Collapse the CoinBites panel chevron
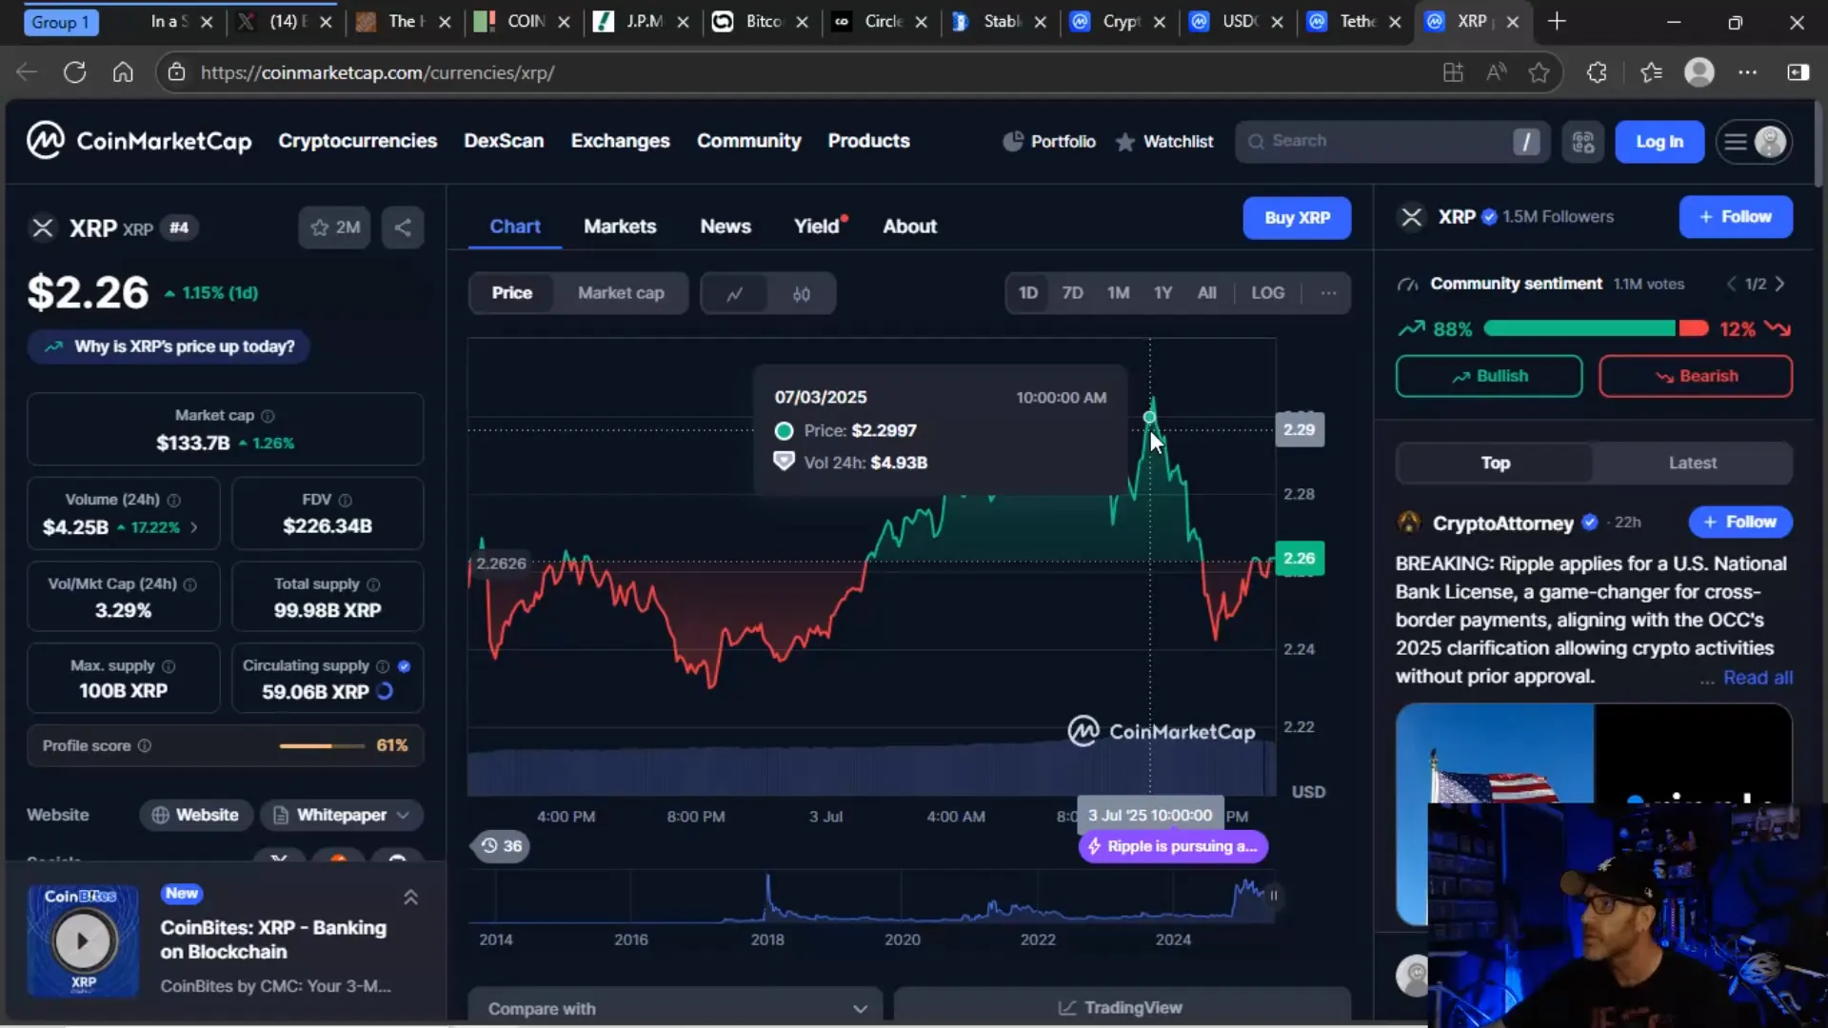This screenshot has height=1028, width=1828. [410, 897]
